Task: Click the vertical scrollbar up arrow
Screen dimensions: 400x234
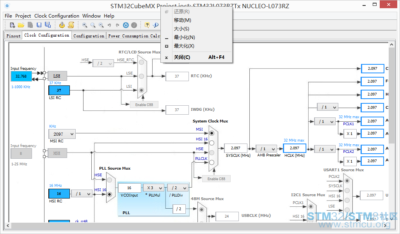Action: [x=391, y=44]
